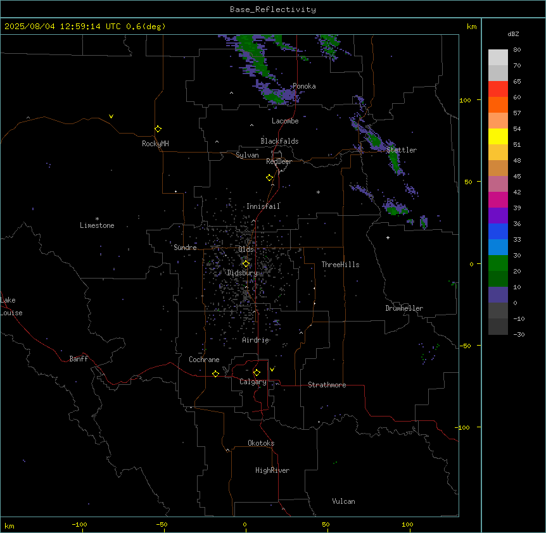The height and width of the screenshot is (533, 546).
Task: Click the RedDeer city label
Action: (279, 161)
